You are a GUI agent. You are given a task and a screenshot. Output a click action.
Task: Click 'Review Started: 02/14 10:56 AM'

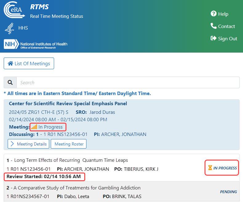pyautogui.click(x=44, y=177)
